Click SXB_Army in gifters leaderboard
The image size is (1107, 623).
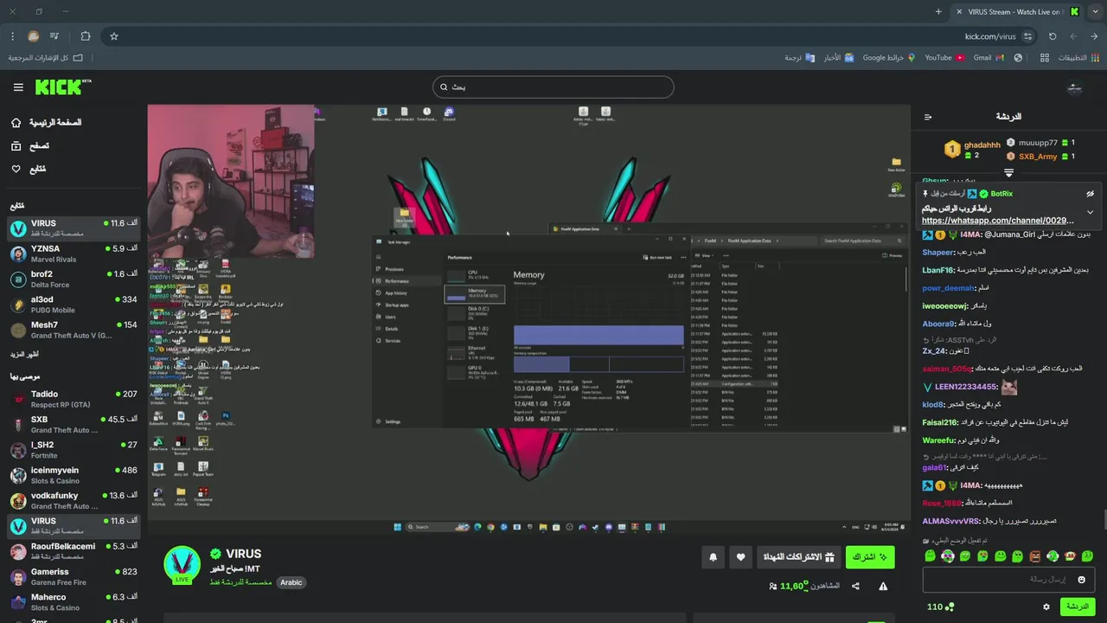tap(1038, 157)
